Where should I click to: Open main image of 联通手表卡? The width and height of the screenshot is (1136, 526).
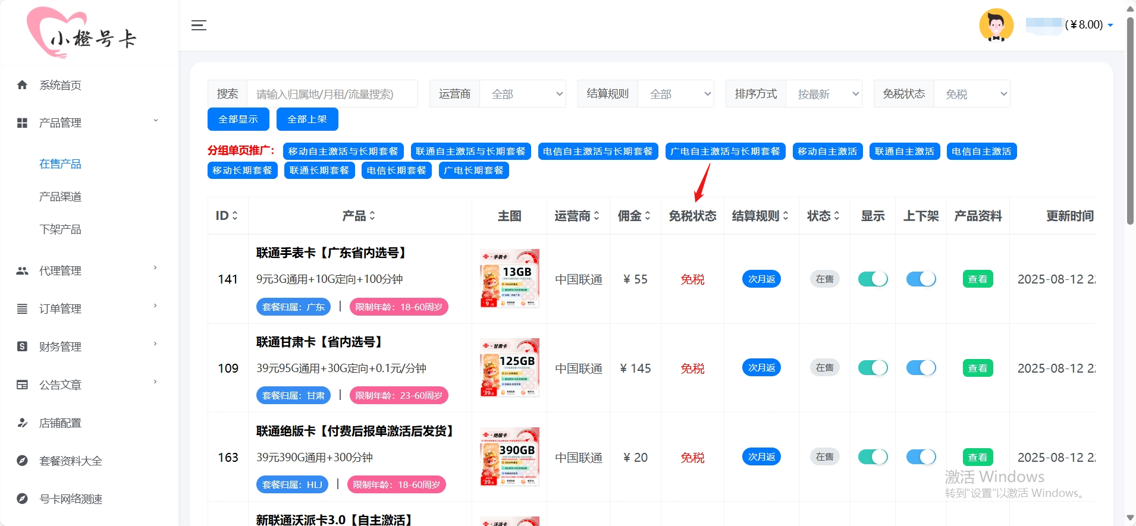tap(510, 278)
